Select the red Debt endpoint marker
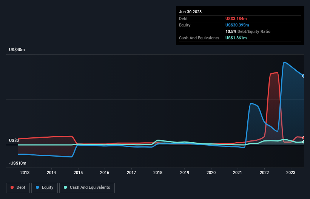310x199 pixels. (x=304, y=138)
